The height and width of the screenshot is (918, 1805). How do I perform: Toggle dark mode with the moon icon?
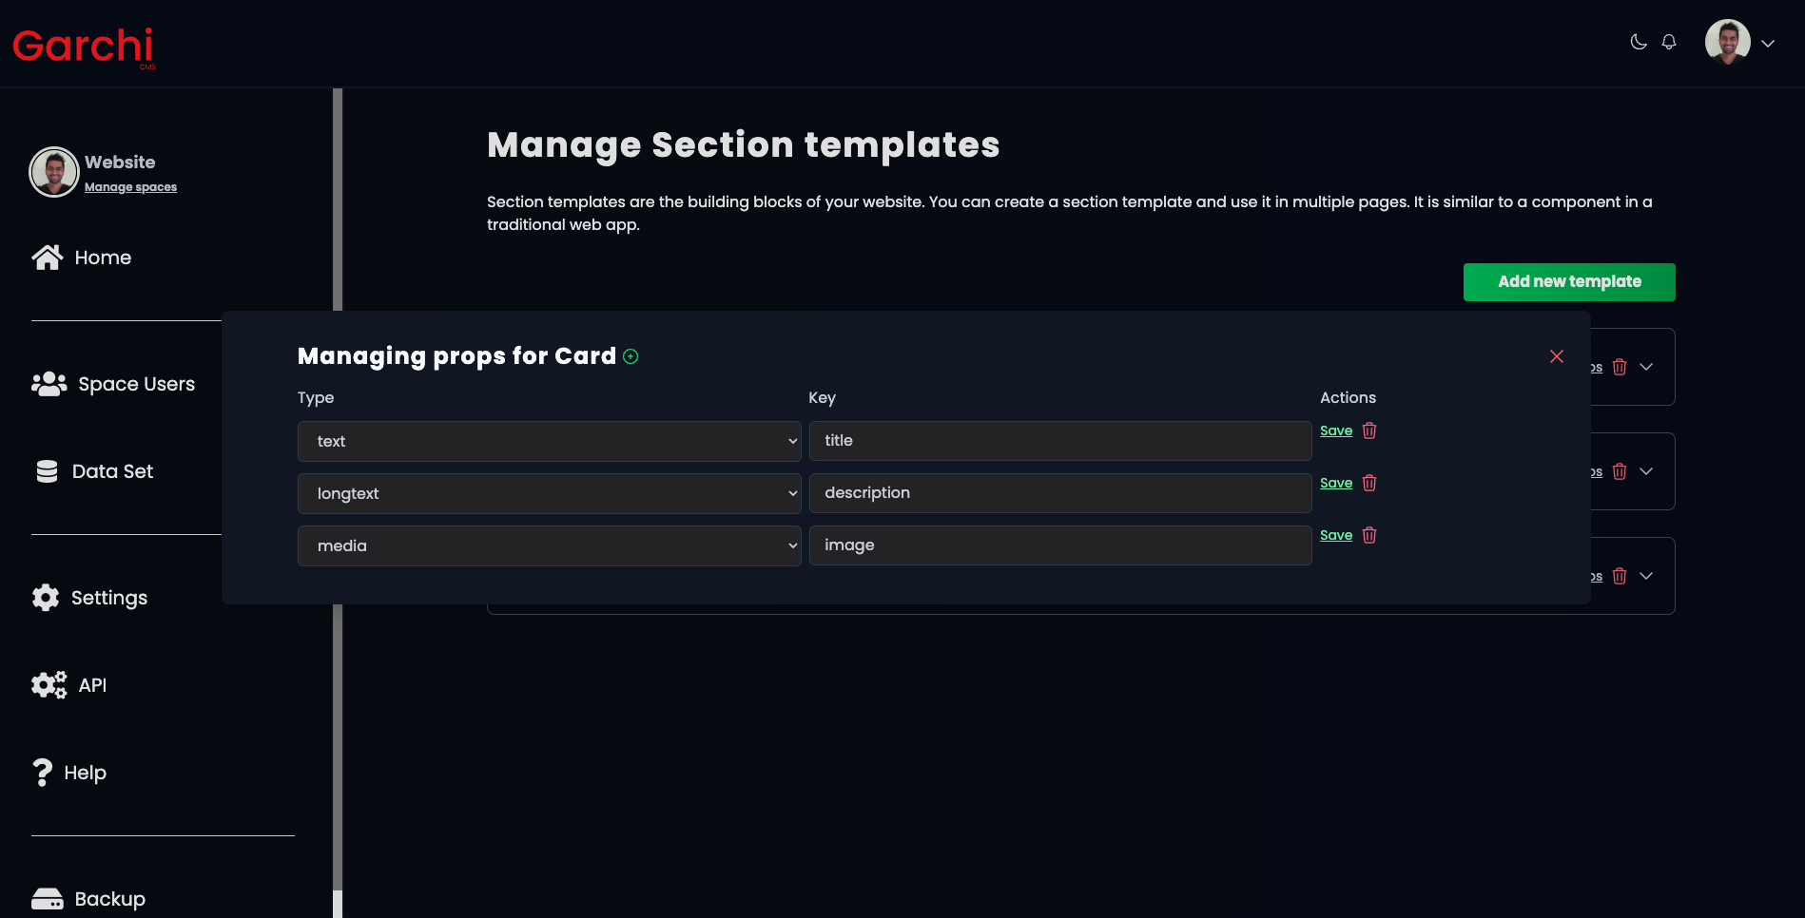[1638, 42]
